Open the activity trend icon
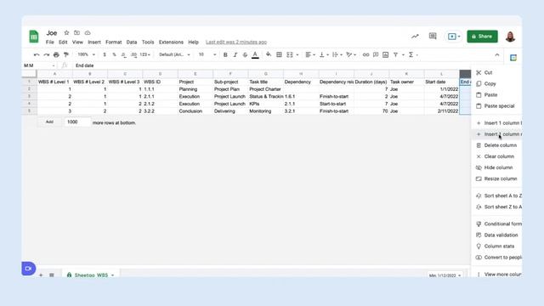The image size is (544, 306). click(x=415, y=36)
